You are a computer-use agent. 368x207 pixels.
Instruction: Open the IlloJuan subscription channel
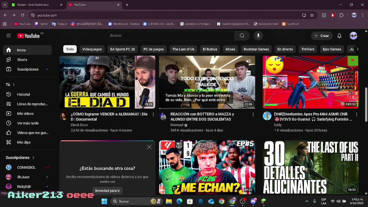click(x=27, y=177)
